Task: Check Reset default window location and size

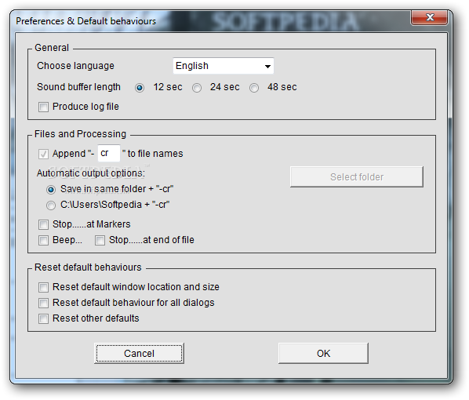Action: click(x=43, y=288)
